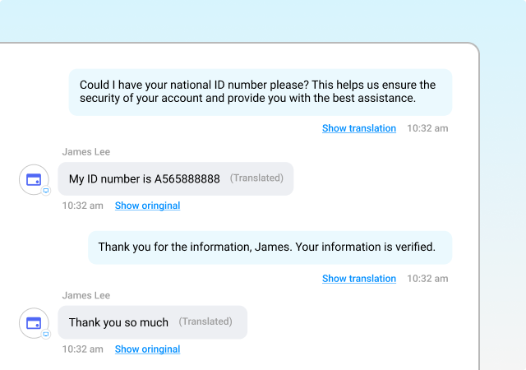Show translation for the "information is verified" message
526x370 pixels.
click(359, 279)
